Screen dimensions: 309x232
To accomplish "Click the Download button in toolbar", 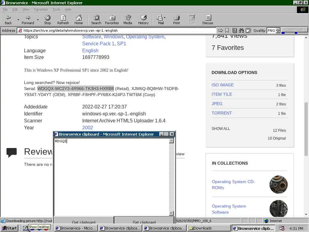I will (295, 30).
